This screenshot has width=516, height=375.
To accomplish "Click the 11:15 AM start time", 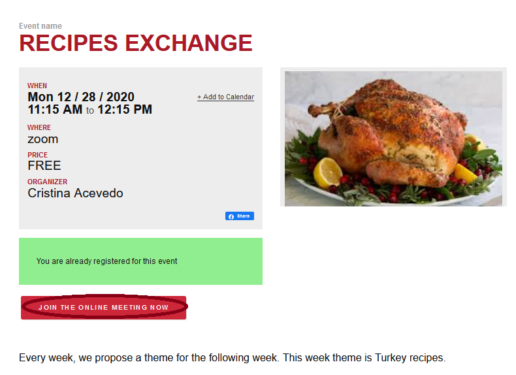I will (55, 109).
